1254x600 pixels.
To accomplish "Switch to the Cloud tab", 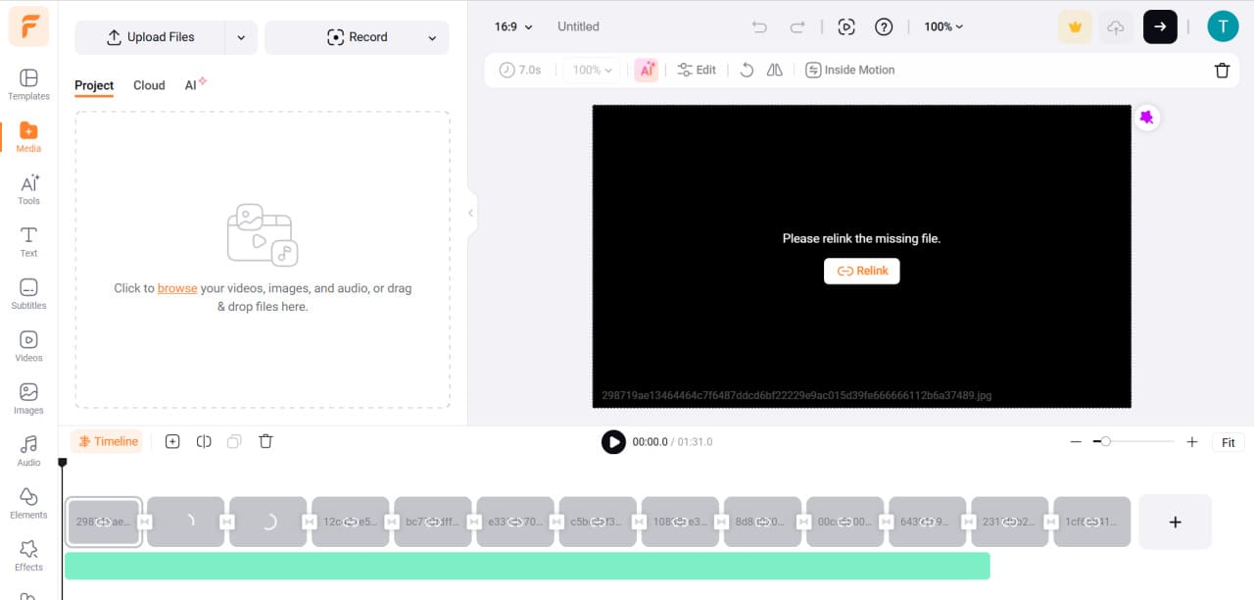I will 148,85.
